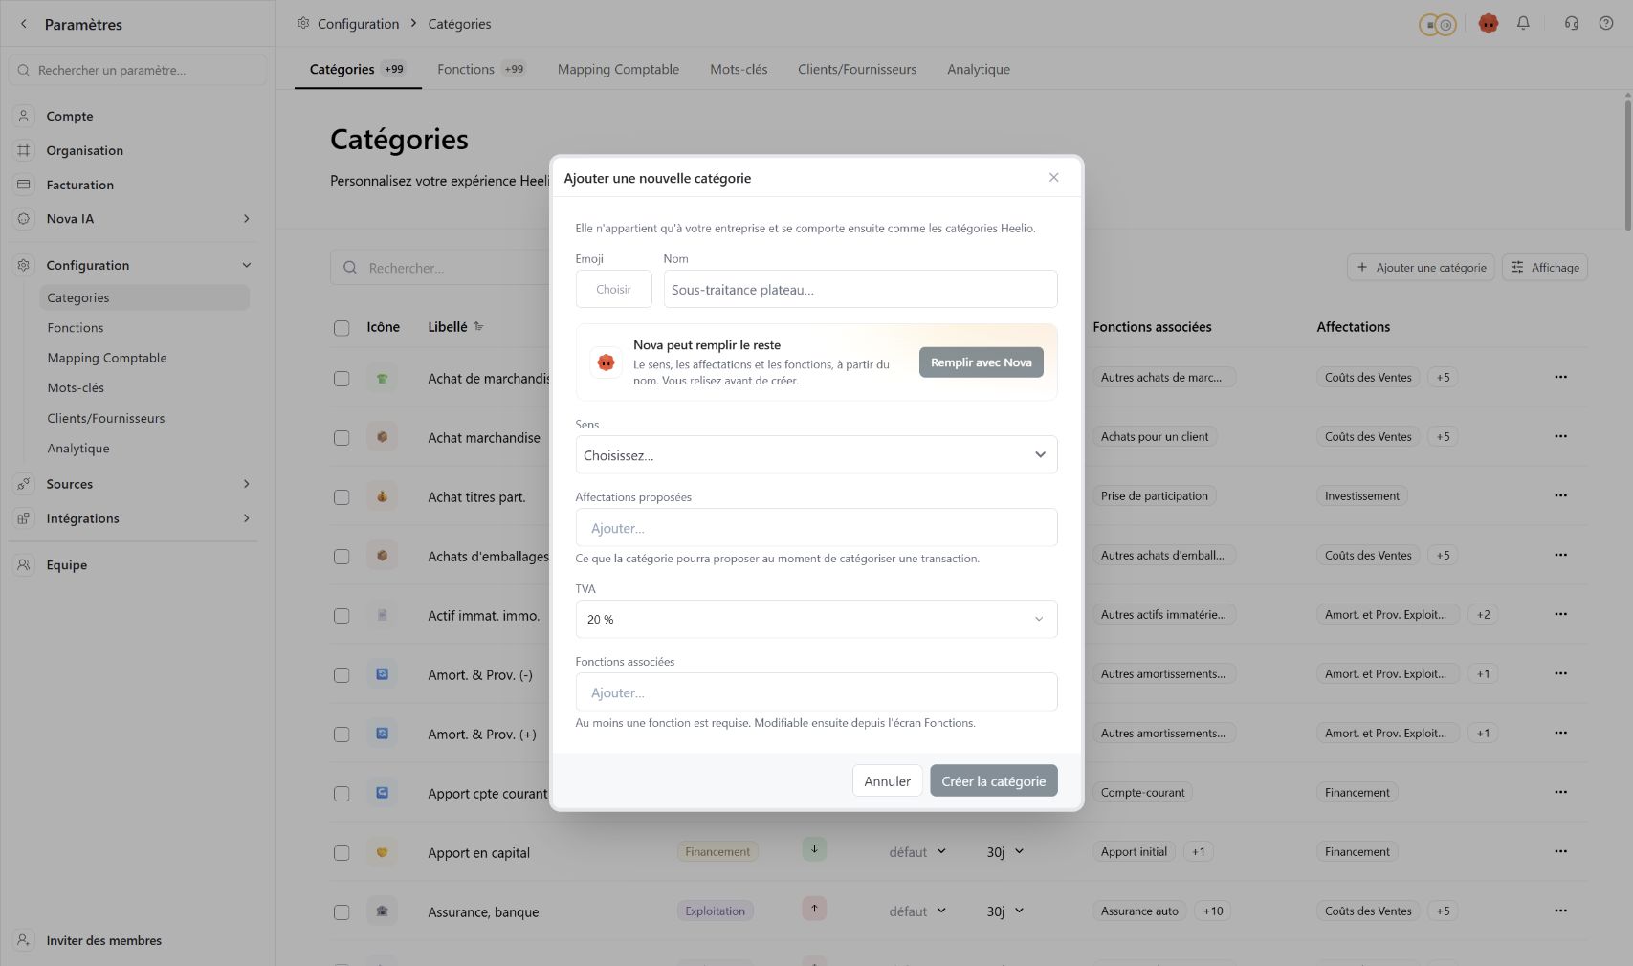
Task: Click Ajouter une catégorie button
Action: click(1421, 268)
